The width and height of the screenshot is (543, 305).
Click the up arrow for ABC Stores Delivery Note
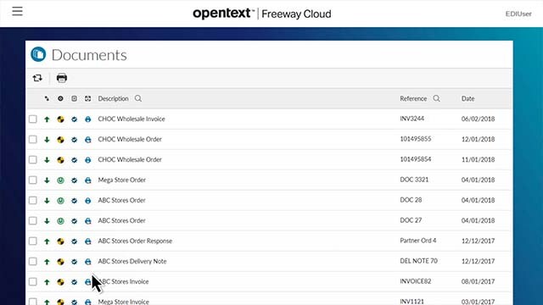click(x=47, y=262)
